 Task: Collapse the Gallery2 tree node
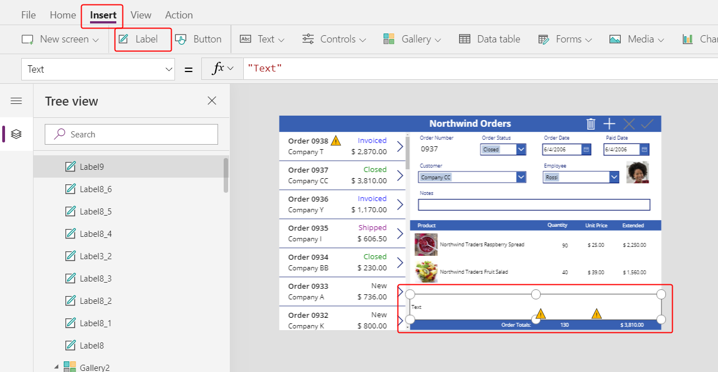click(x=56, y=367)
